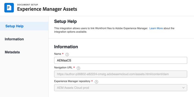This screenshot has width=194, height=97.
Task: Open help icon next to Name label
Action: pos(67,54)
